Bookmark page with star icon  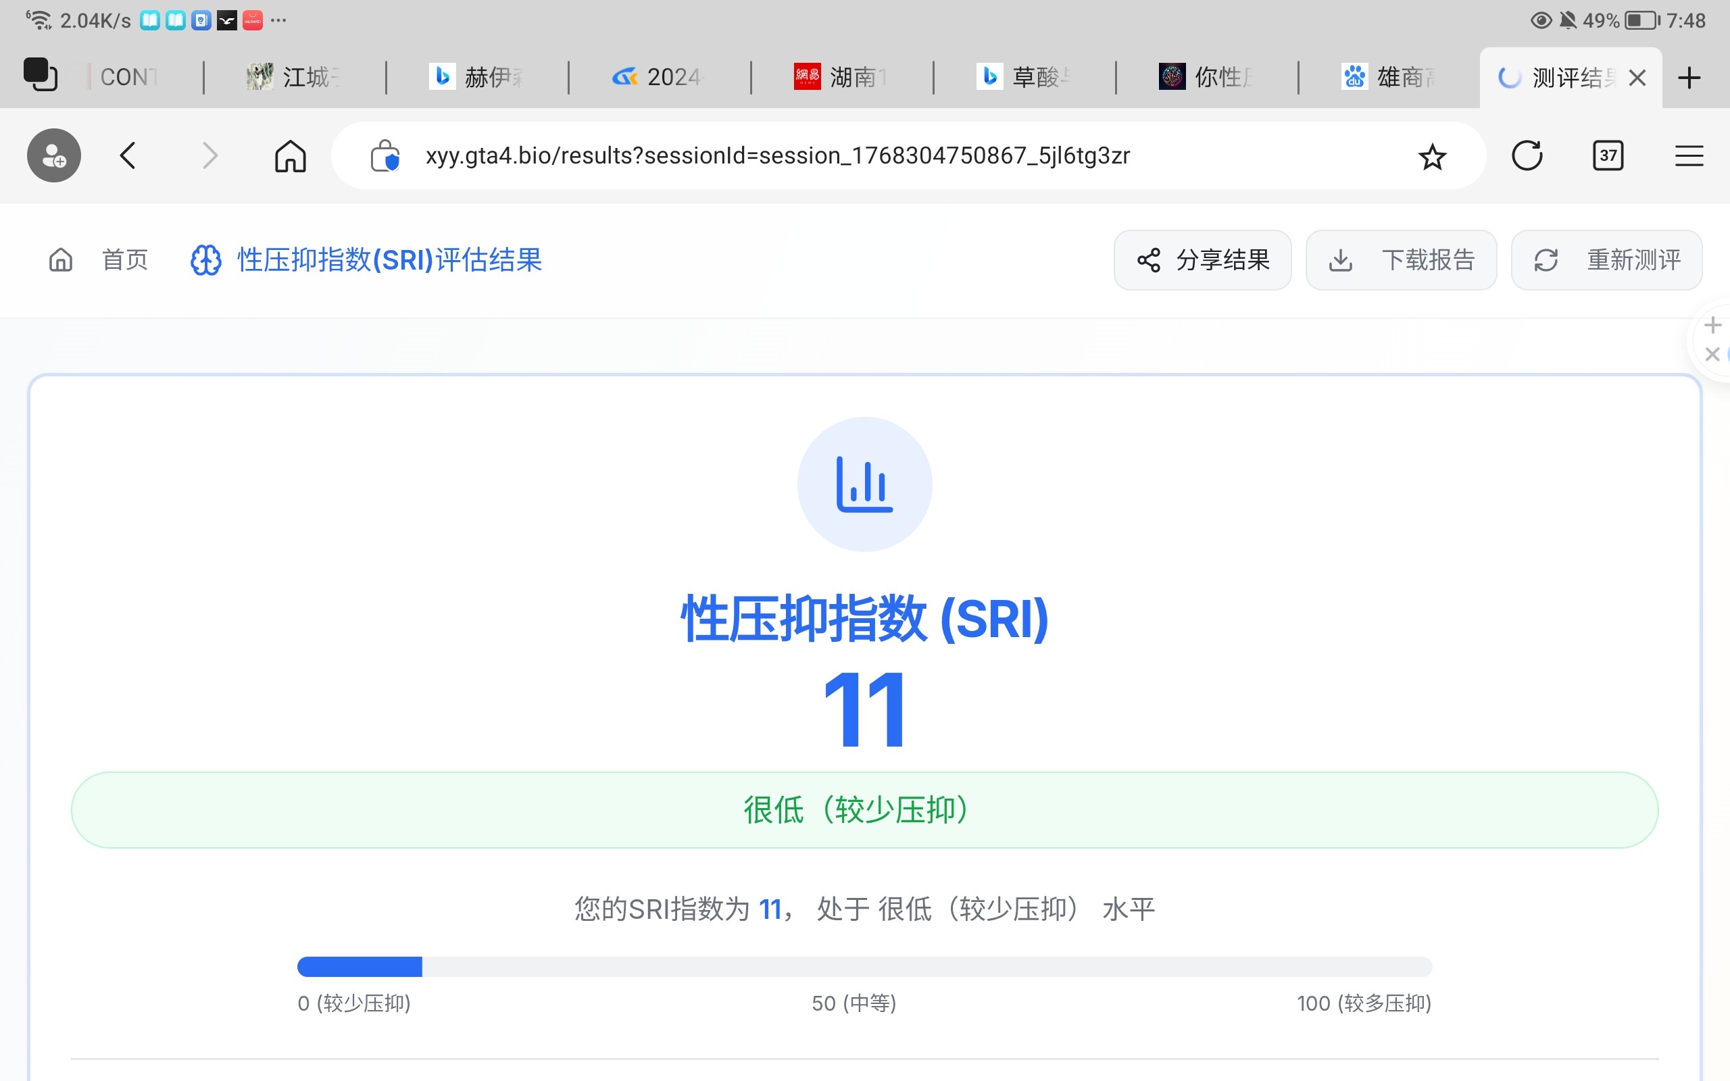tap(1432, 157)
